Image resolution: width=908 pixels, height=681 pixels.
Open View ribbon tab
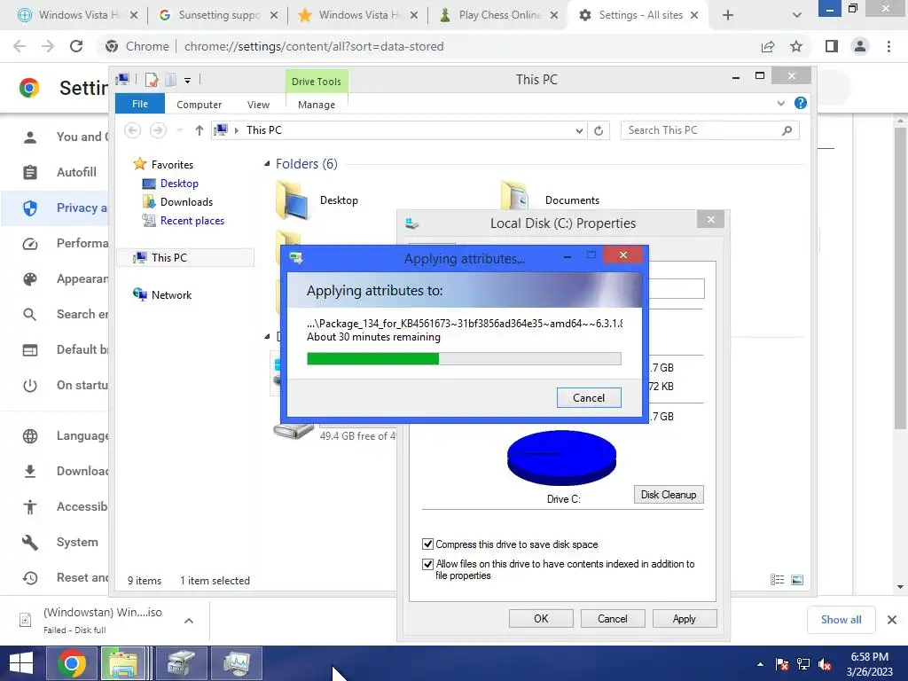pyautogui.click(x=258, y=105)
